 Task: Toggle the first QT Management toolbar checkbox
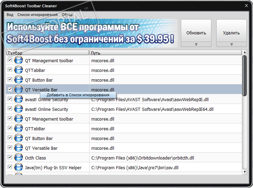click(10, 60)
